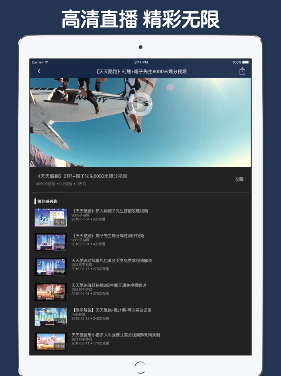Click 2016-07-01 • 4次观看 info line
Image resolution: width=281 pixels, height=376 pixels.
tap(88, 244)
